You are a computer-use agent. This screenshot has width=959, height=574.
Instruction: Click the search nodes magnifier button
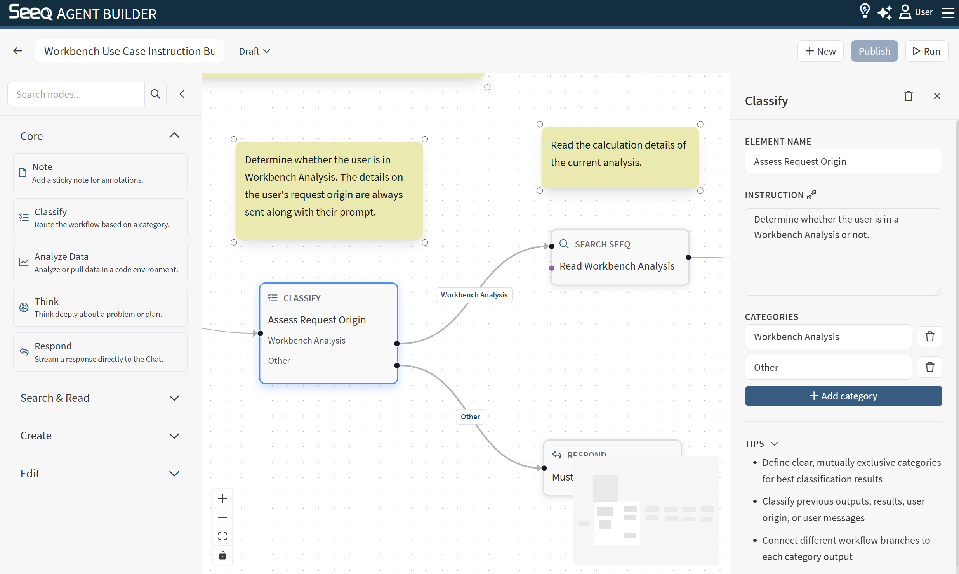coord(155,94)
